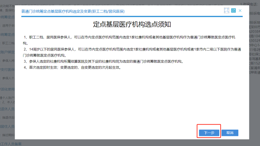Image resolution: width=260 pixels, height=146 pixels.
Task: Open the 活化使用 item in background list
Action: point(7,89)
